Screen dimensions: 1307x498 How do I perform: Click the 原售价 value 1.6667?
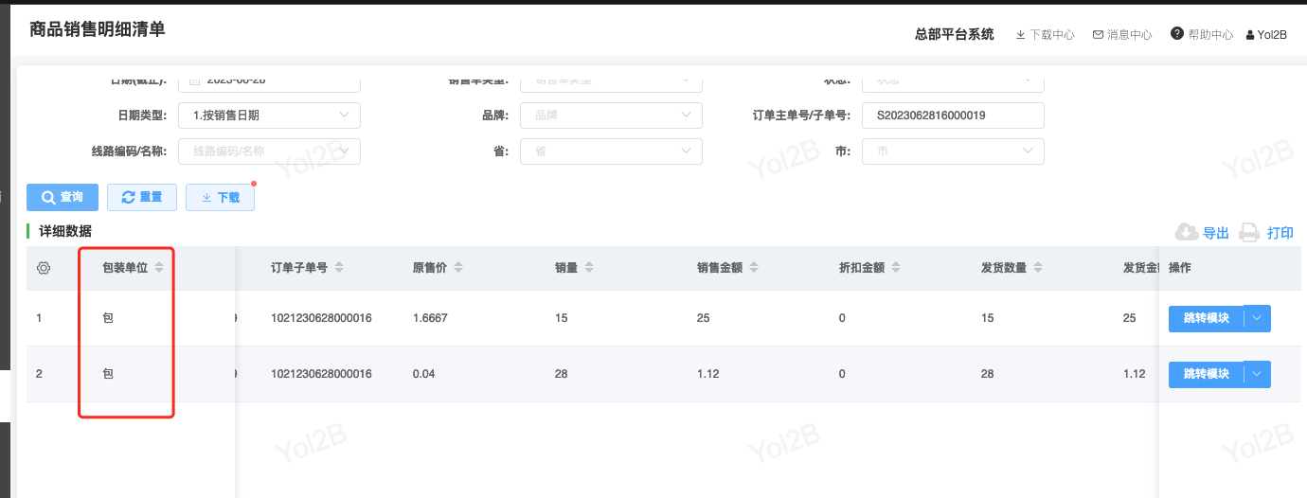(430, 318)
